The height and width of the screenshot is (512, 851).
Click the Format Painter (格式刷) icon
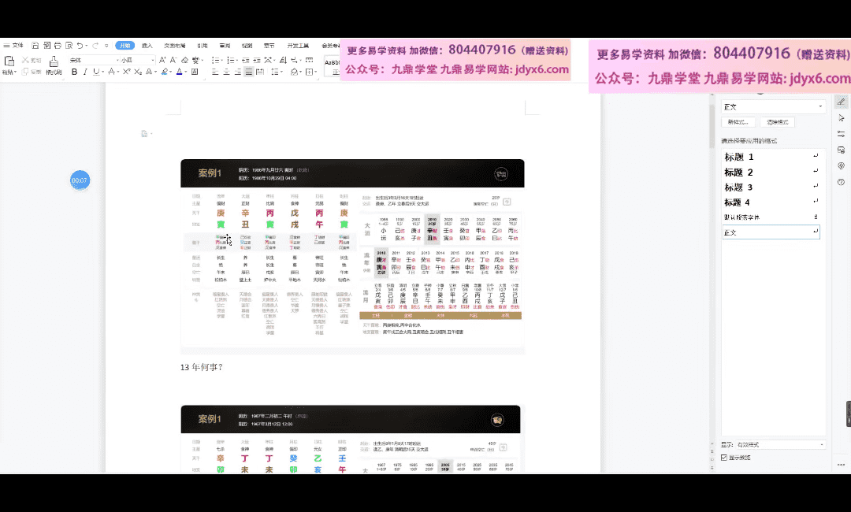54,65
